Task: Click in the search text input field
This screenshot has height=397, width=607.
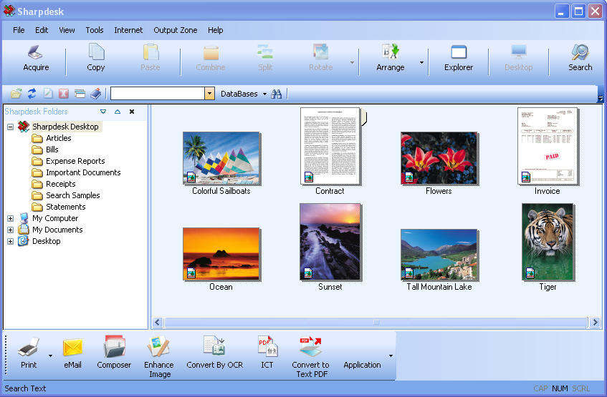Action: (158, 94)
